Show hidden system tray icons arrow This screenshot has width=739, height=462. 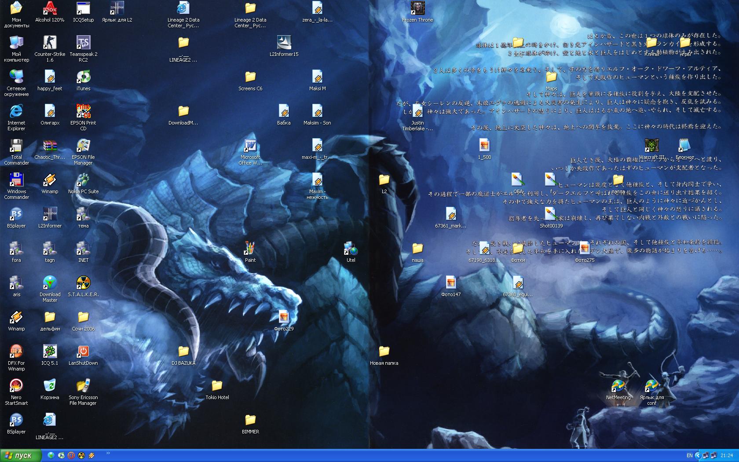pyautogui.click(x=698, y=455)
